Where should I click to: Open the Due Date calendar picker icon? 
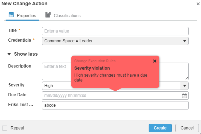[x=184, y=96]
